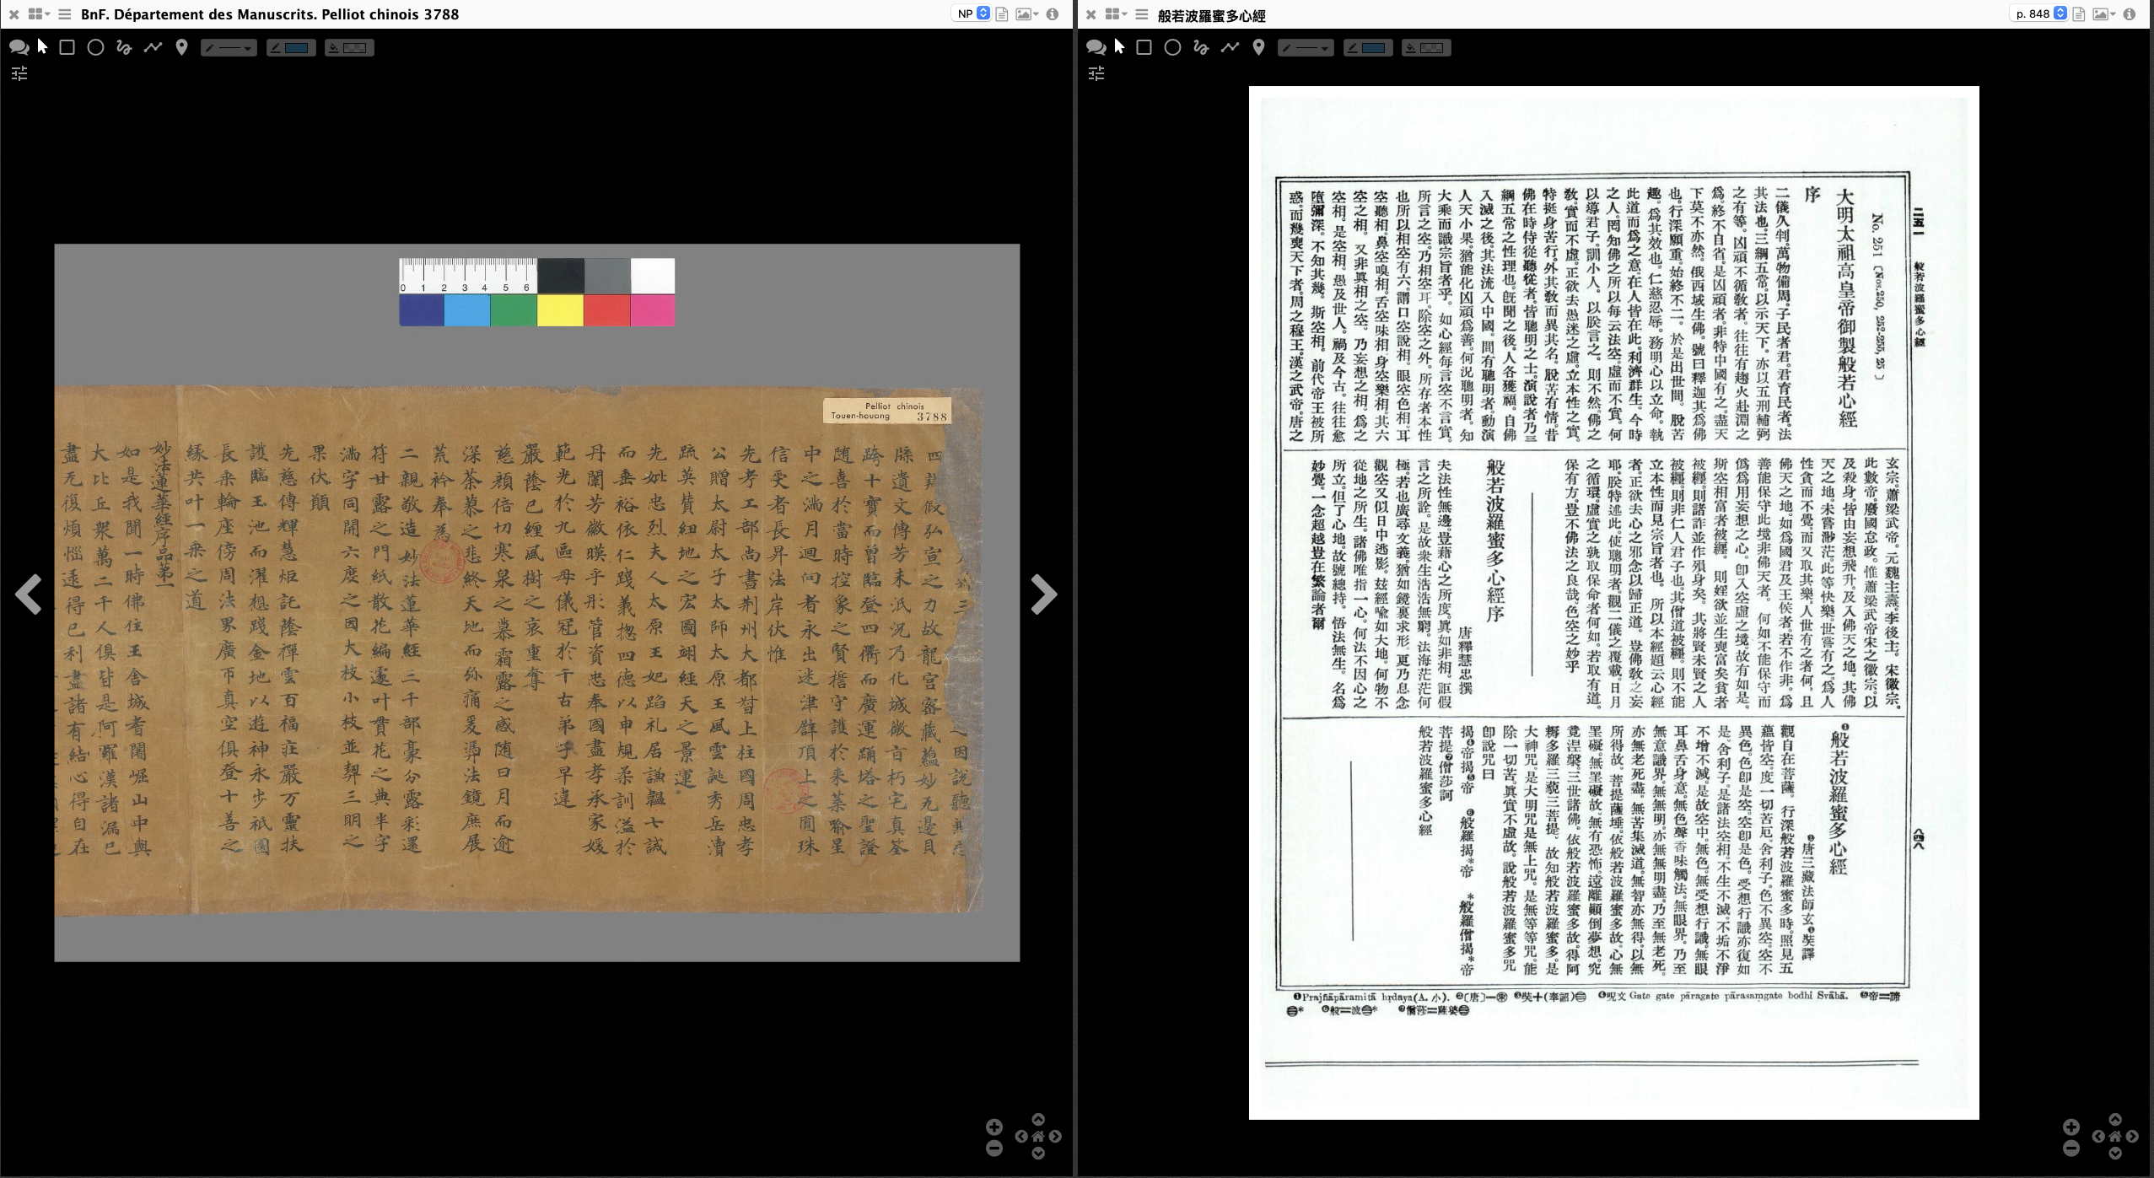The height and width of the screenshot is (1178, 2154).
Task: Pan left in the right window viewer
Action: pyautogui.click(x=2098, y=1136)
